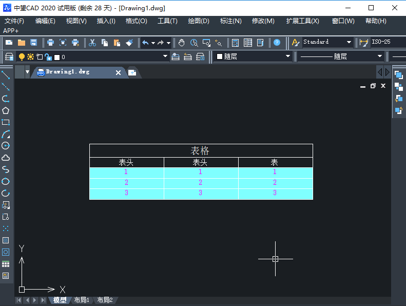Expand the Standard text style dropdown
The image size is (406, 306).
click(349, 42)
